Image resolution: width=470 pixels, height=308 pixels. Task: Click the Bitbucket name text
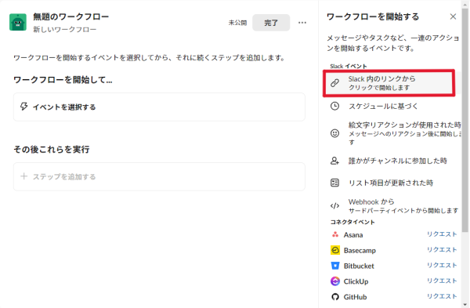(x=359, y=266)
